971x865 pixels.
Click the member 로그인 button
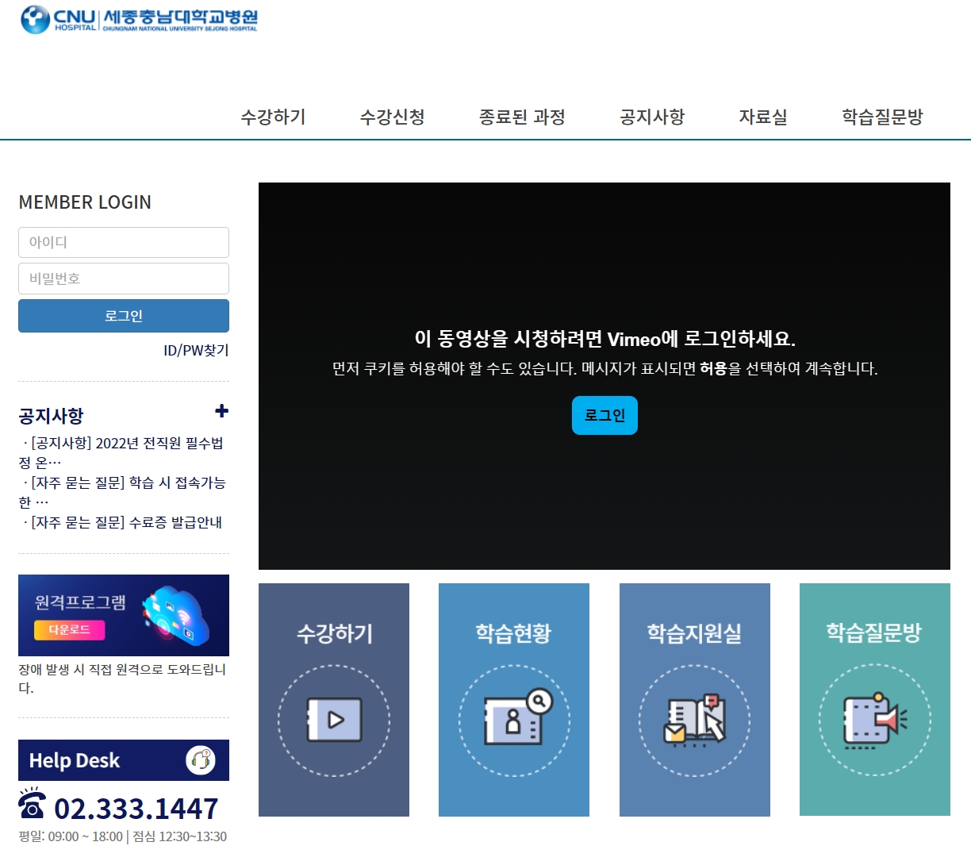(x=124, y=316)
